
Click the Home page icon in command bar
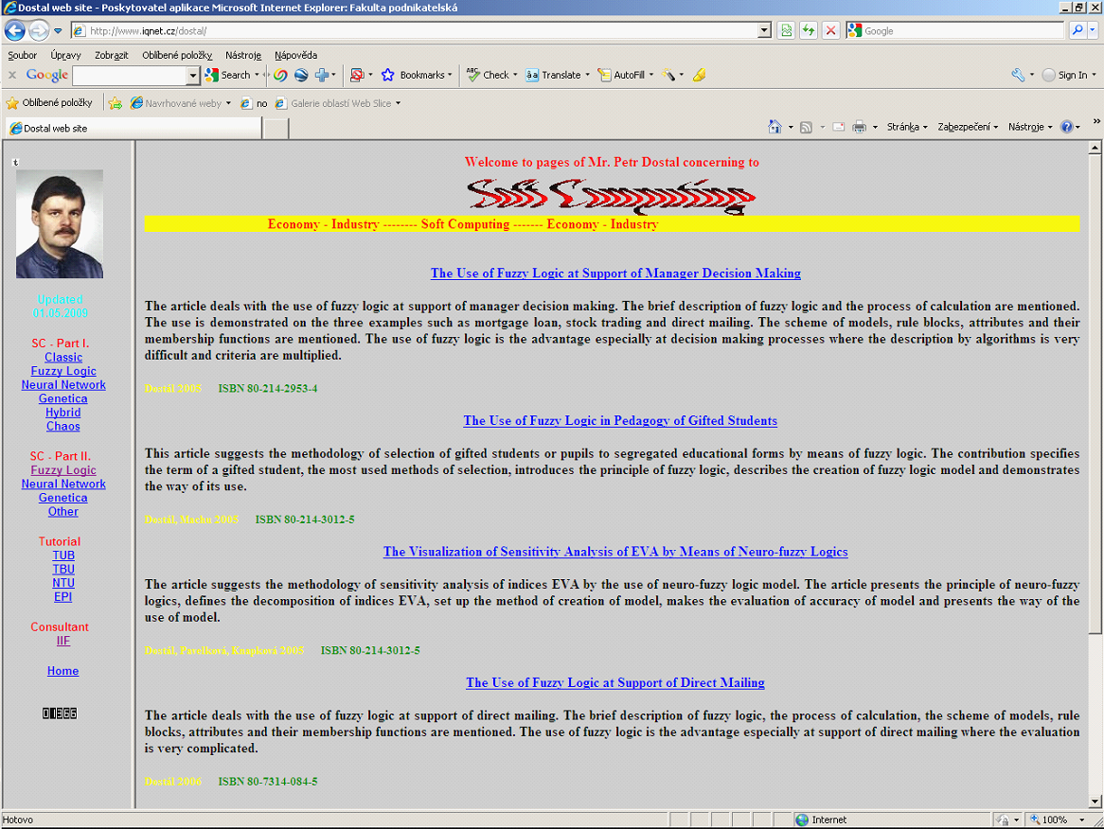tap(775, 127)
